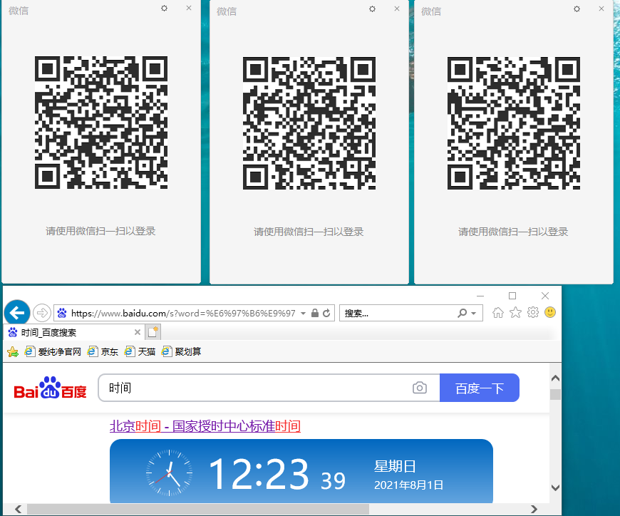620x516 pixels.
Task: Close the 时间_百度搜索 tab
Action: tap(138, 332)
